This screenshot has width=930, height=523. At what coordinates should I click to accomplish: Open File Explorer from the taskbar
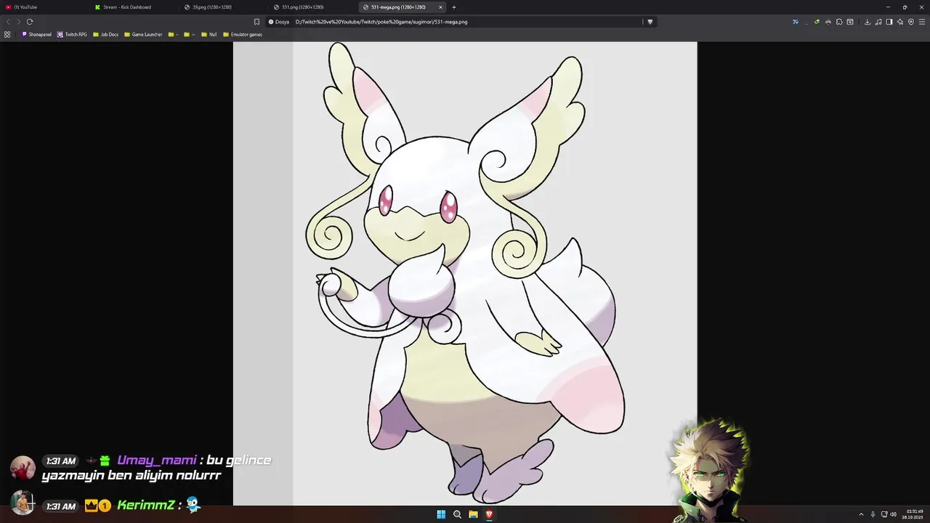(x=473, y=514)
